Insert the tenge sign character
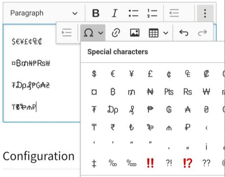 pos(94,128)
